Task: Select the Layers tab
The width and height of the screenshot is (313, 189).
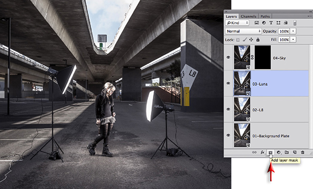Action: (231, 16)
